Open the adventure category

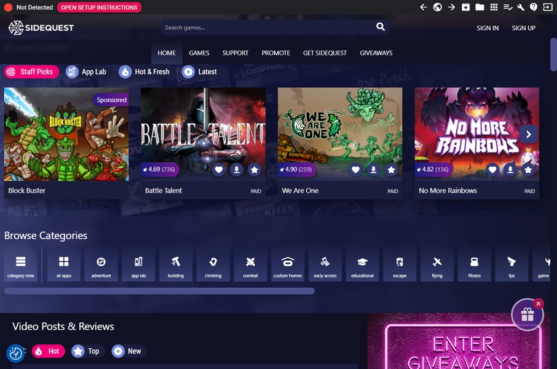tap(101, 266)
